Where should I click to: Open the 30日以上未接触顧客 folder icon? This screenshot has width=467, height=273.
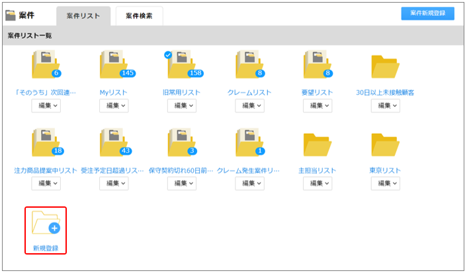click(386, 67)
